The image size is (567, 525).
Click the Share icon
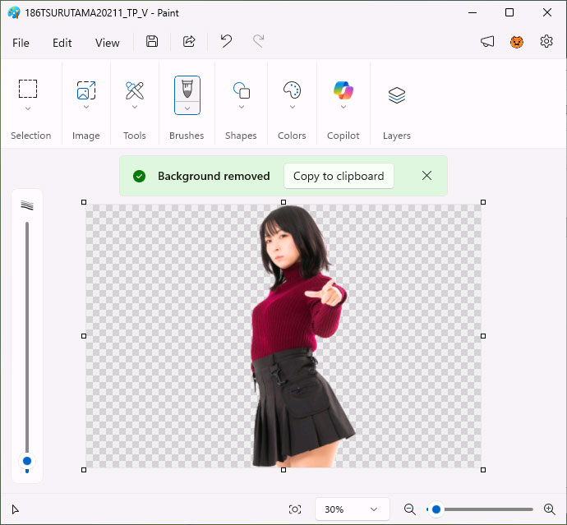[189, 41]
